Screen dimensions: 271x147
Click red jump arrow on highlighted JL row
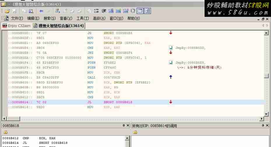point(171,102)
